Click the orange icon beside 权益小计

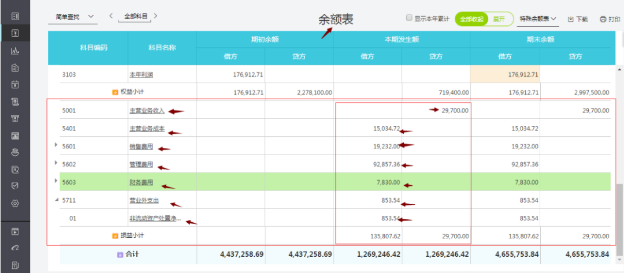(115, 92)
